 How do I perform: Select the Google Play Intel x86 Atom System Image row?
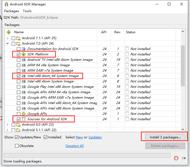click(x=93, y=87)
